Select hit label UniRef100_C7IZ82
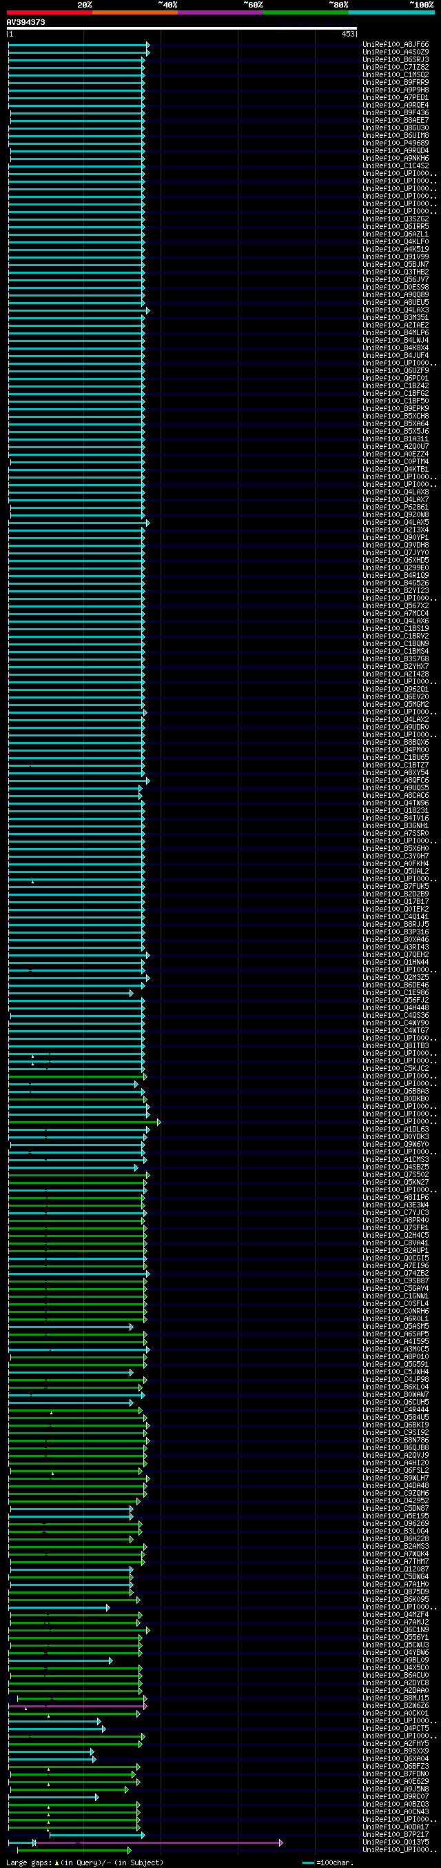441x1868 pixels. [396, 68]
